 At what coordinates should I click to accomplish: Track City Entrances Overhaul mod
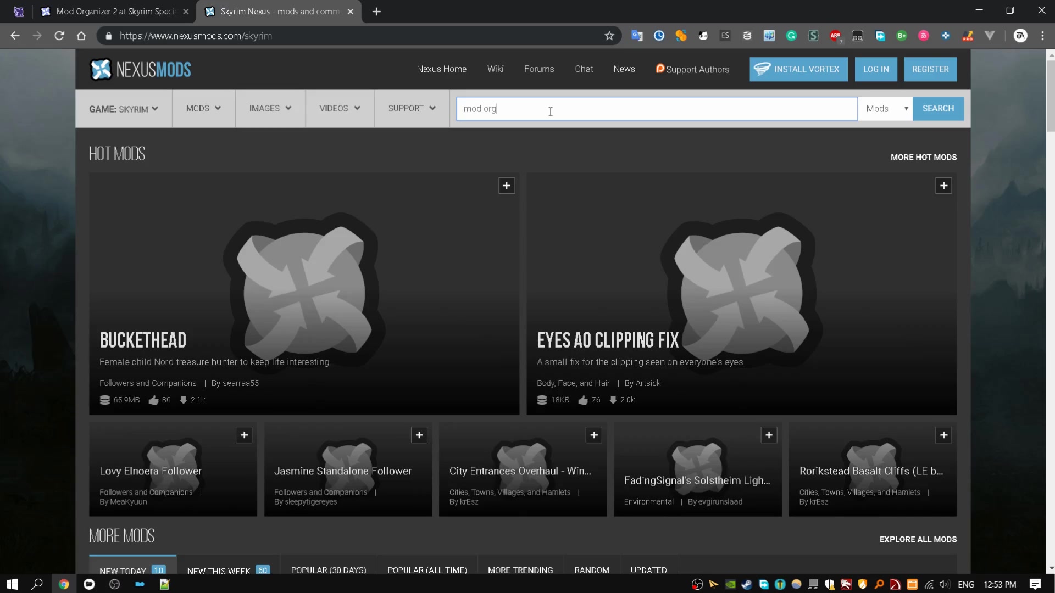593,435
